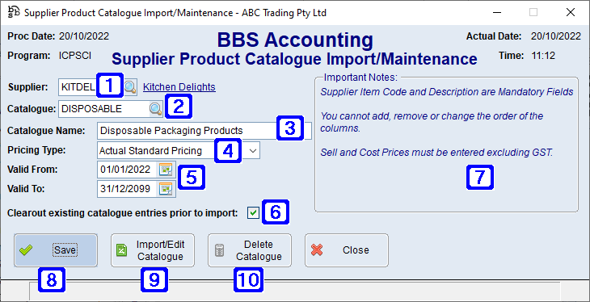Click the 'Important Notes:' group label
Screen dimensions: 590x302
[x=360, y=78]
